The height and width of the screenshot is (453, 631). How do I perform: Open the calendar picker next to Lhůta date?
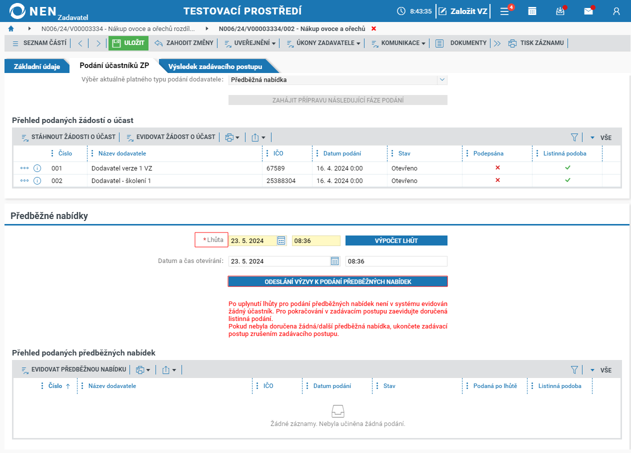point(281,240)
